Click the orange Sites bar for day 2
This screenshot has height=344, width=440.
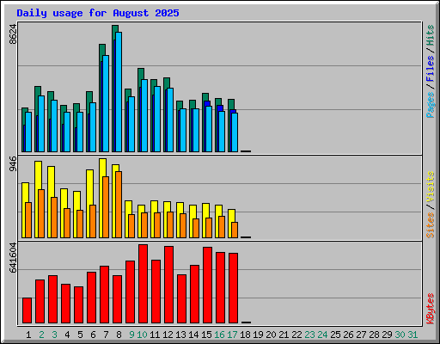point(41,213)
